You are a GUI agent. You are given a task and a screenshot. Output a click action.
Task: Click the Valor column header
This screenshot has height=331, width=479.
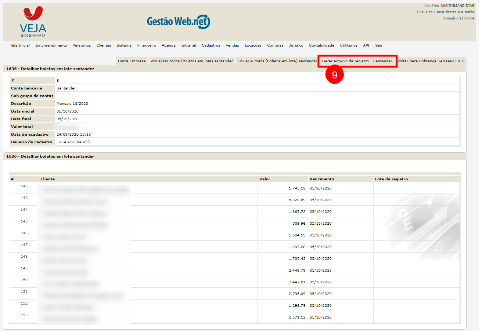click(x=264, y=179)
